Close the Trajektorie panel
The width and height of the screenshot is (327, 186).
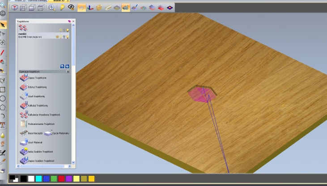coord(73,21)
